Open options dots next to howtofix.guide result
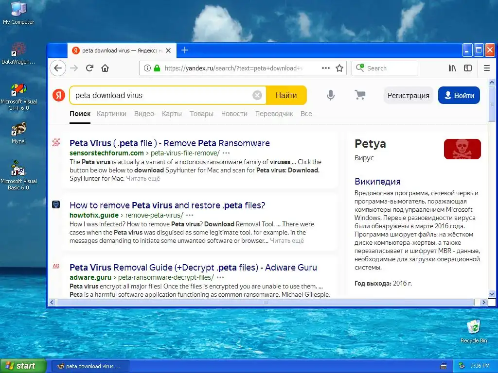 (190, 215)
